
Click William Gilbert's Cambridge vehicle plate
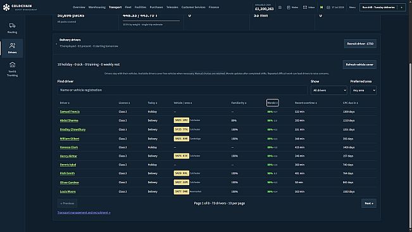point(181,138)
